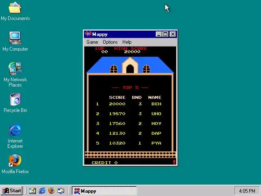Select the My Network Places icon

coord(15,74)
